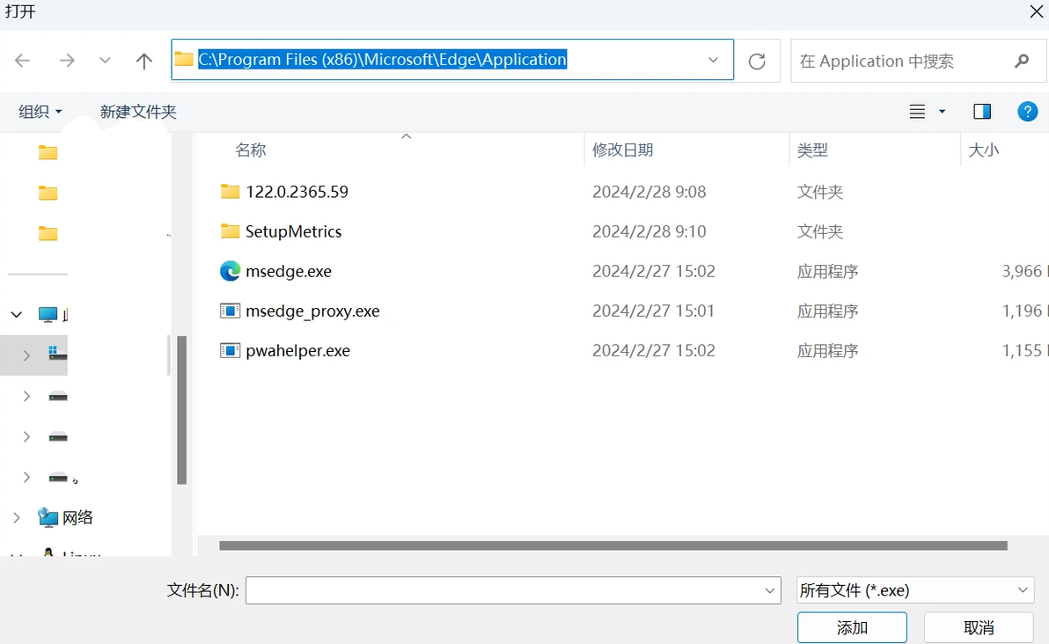This screenshot has width=1049, height=644.
Task: Click the 文件名 input field
Action: click(x=513, y=590)
